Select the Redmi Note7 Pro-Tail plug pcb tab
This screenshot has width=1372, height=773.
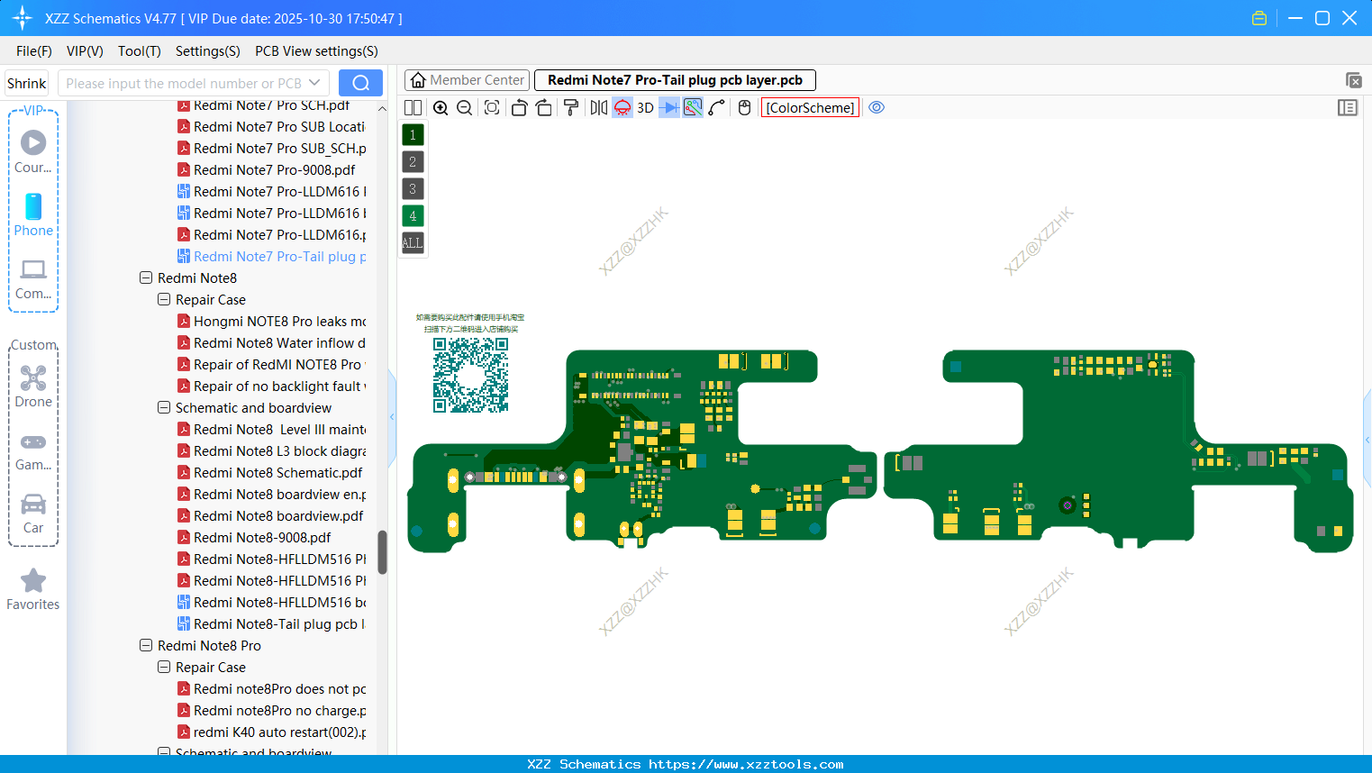pyautogui.click(x=675, y=79)
